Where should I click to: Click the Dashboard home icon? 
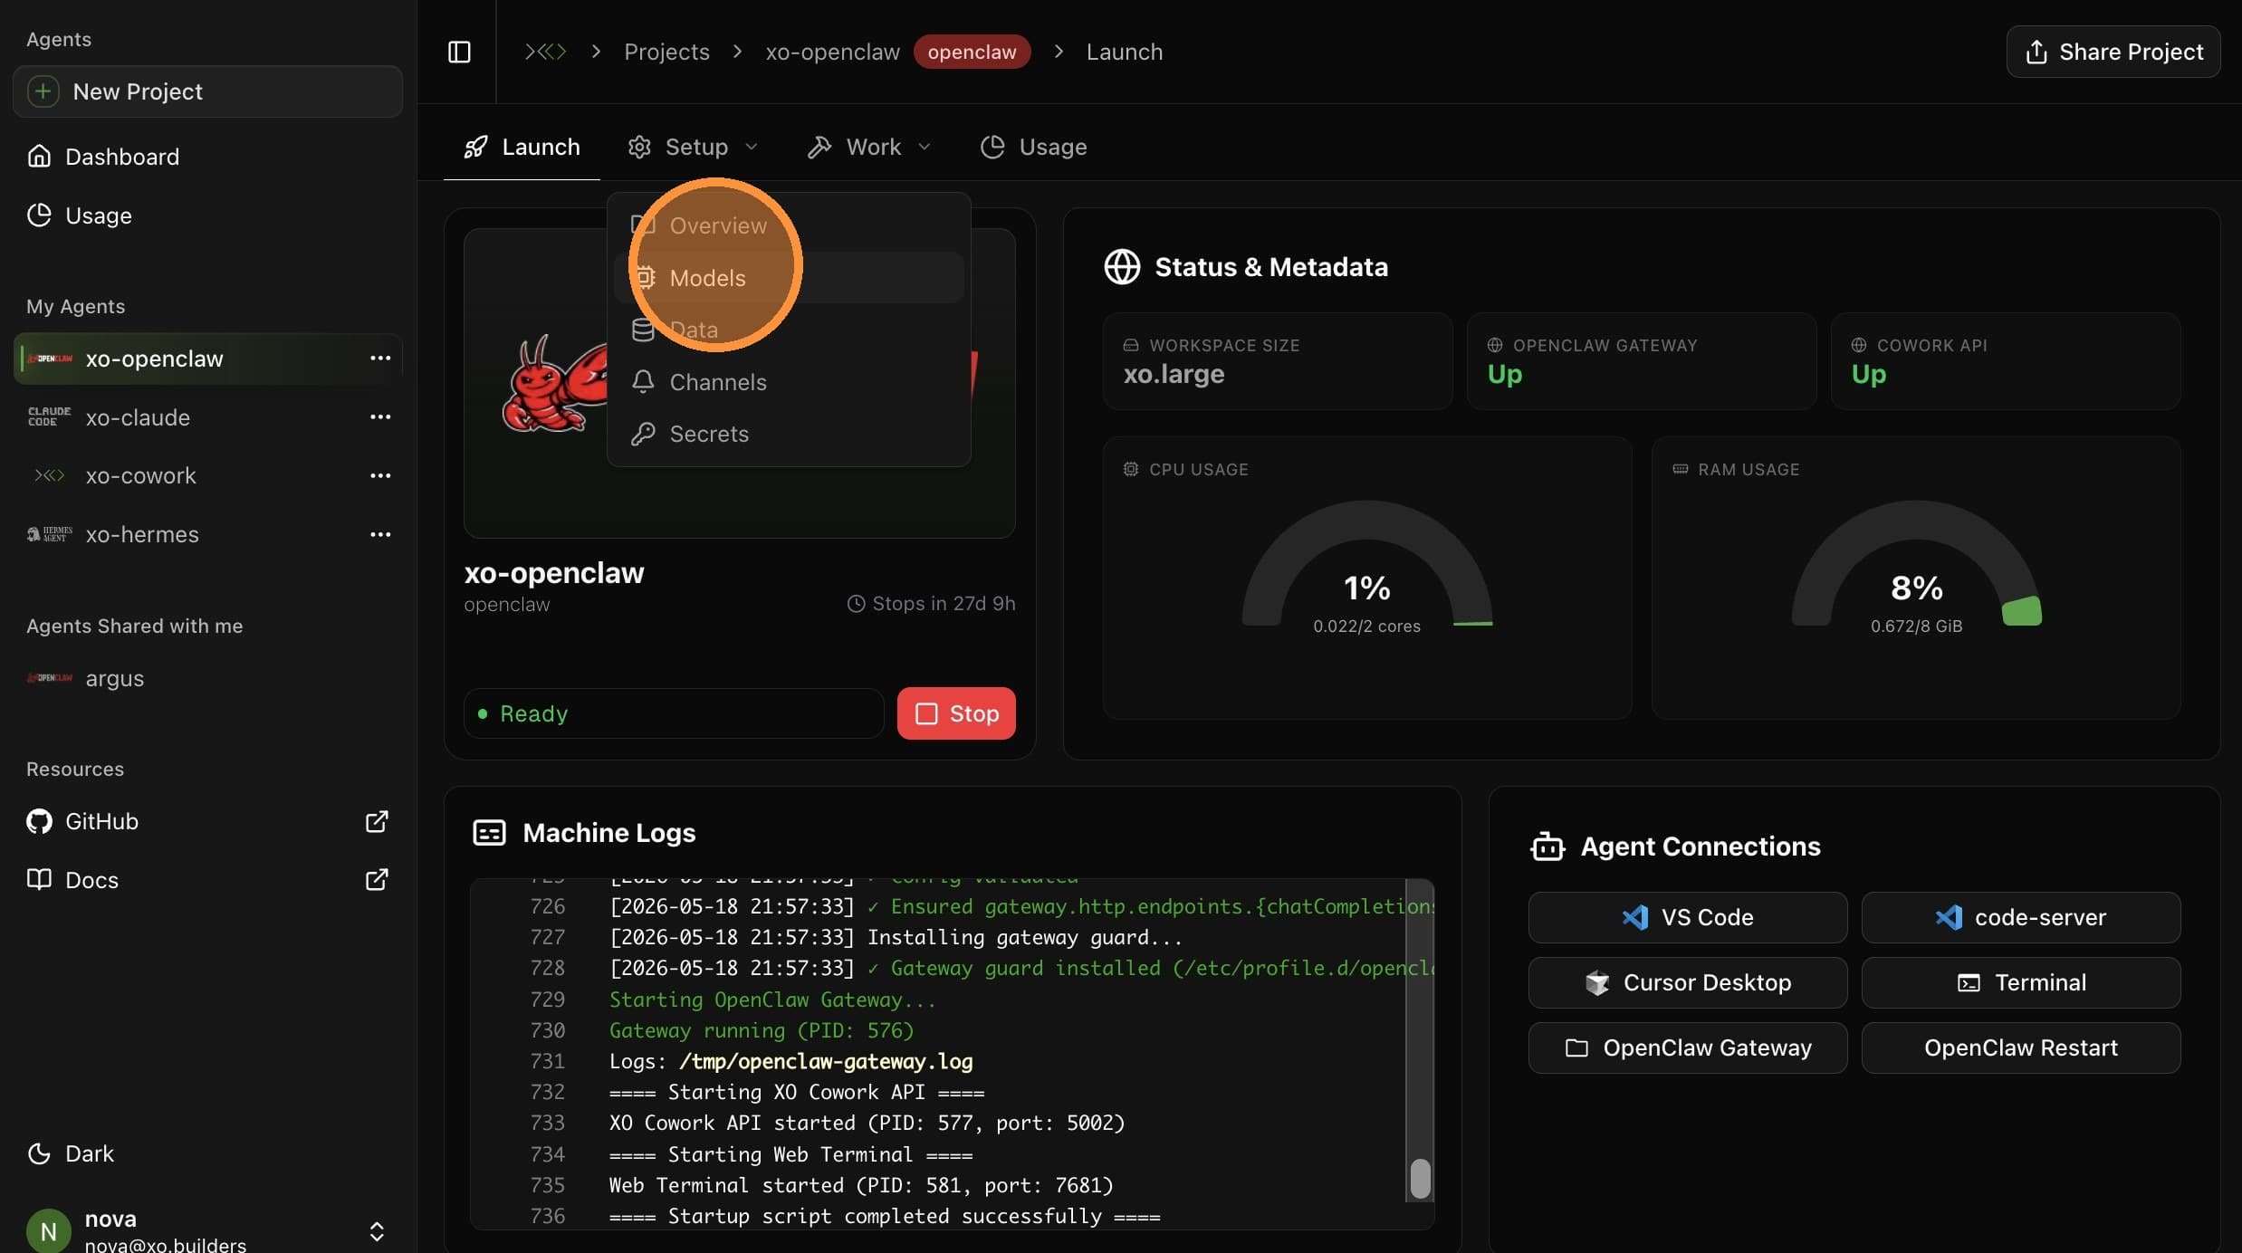pos(39,157)
